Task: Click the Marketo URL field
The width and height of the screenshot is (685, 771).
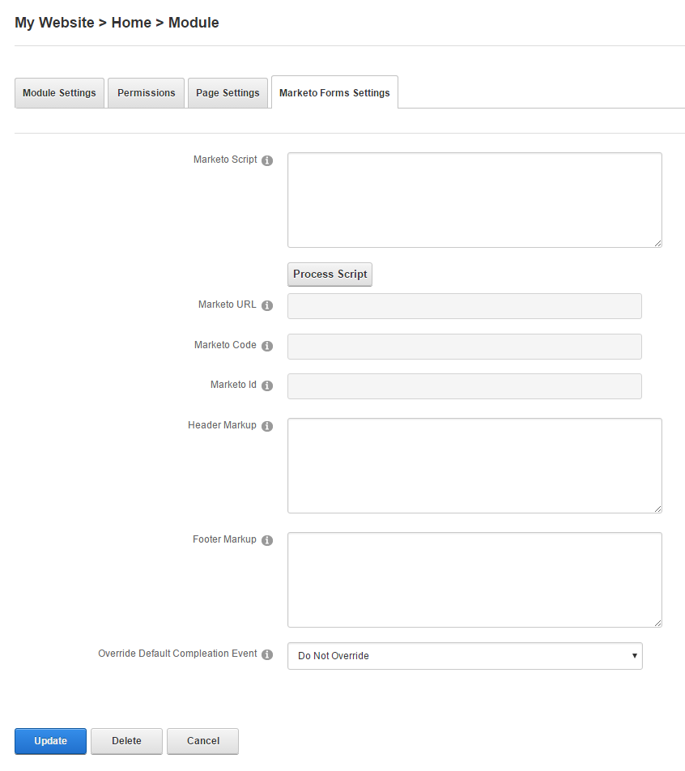Action: click(465, 306)
